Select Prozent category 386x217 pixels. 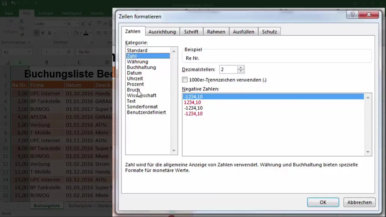pyautogui.click(x=148, y=84)
